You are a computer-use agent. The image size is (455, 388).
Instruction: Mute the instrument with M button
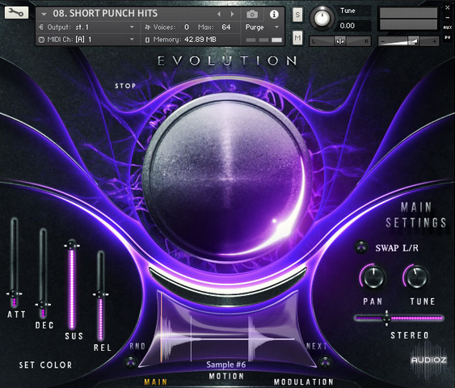coord(297,37)
